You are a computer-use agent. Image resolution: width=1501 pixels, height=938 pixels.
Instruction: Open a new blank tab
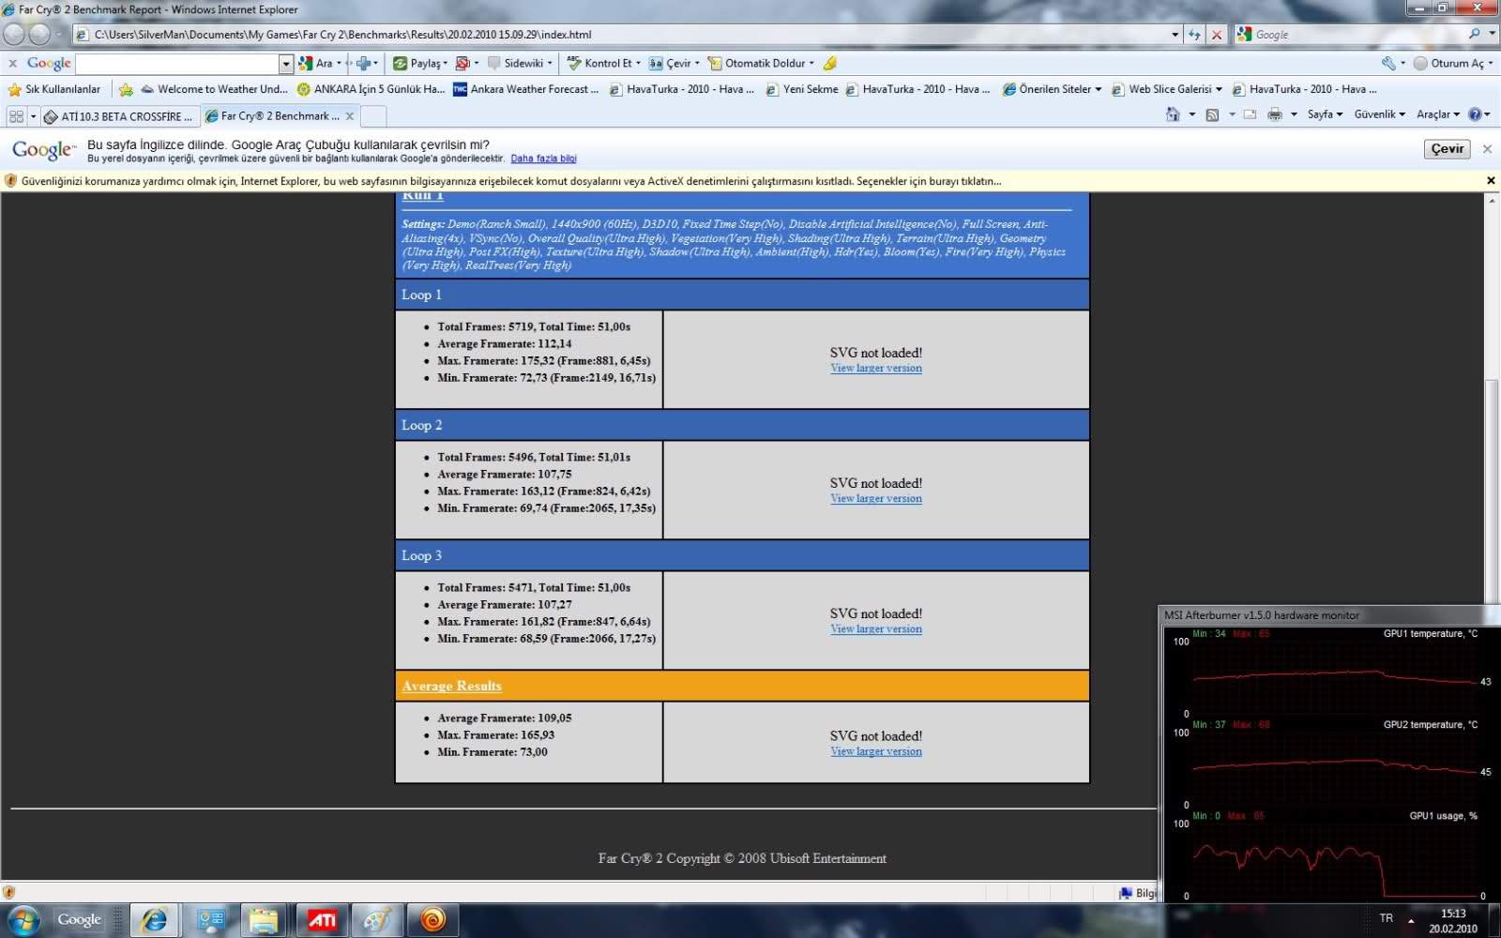pyautogui.click(x=373, y=116)
